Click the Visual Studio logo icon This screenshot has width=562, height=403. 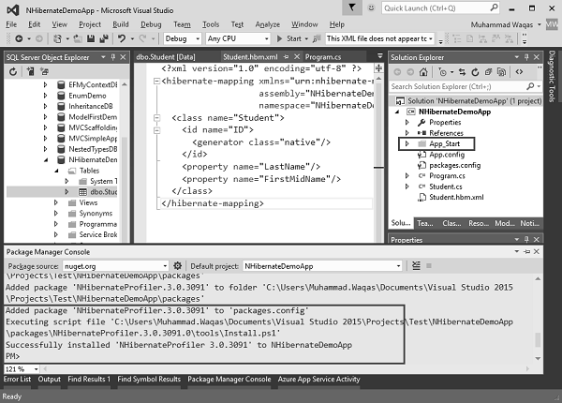(13, 9)
